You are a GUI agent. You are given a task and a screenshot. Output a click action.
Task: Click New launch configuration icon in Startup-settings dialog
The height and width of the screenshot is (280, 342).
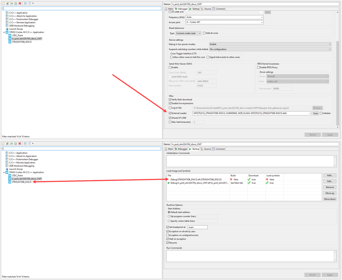(3, 143)
